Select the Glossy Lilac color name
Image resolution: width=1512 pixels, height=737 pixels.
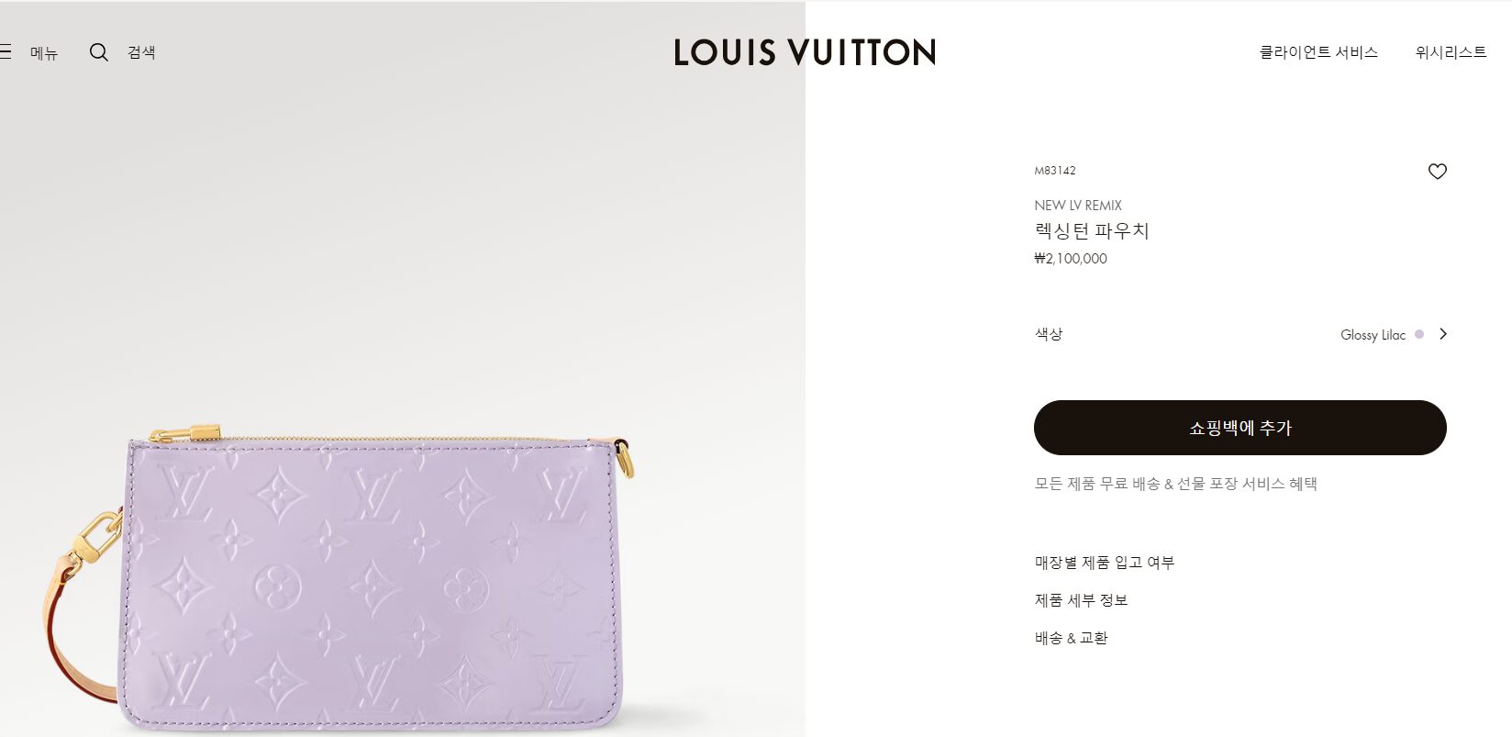click(x=1373, y=335)
